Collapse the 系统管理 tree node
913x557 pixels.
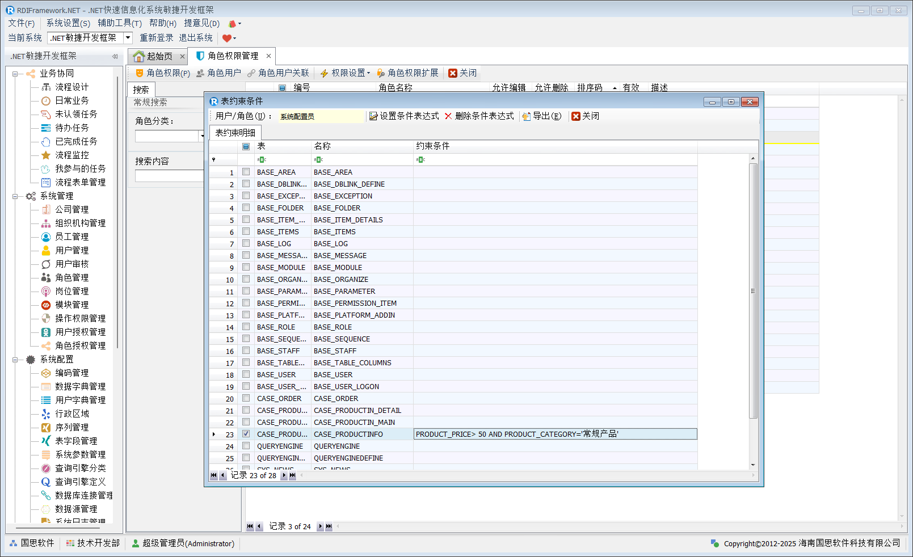pos(15,196)
